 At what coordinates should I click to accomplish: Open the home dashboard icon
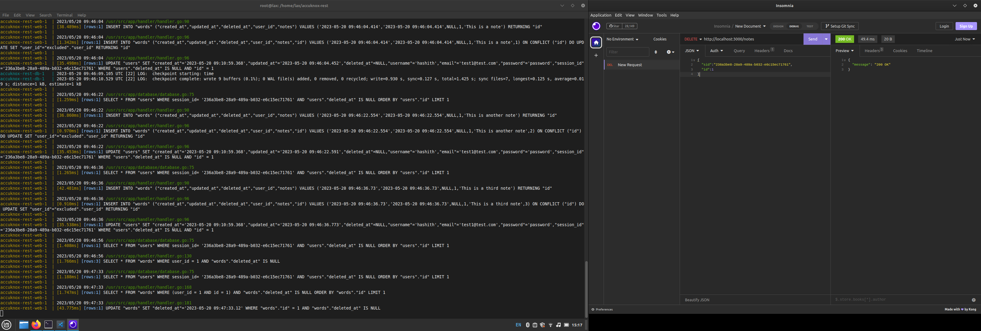(x=596, y=42)
